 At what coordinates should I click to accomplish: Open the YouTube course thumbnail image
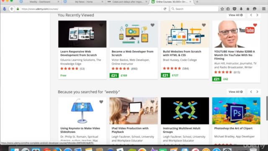point(236,34)
